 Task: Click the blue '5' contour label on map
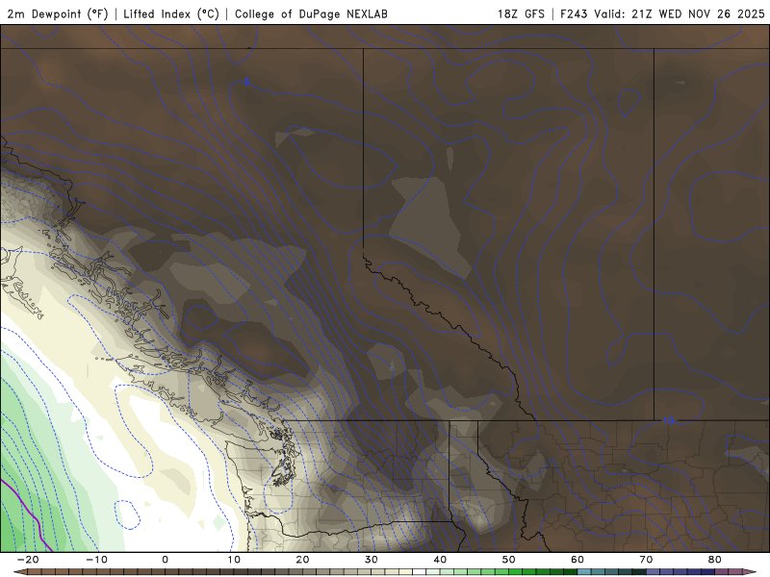(x=247, y=82)
